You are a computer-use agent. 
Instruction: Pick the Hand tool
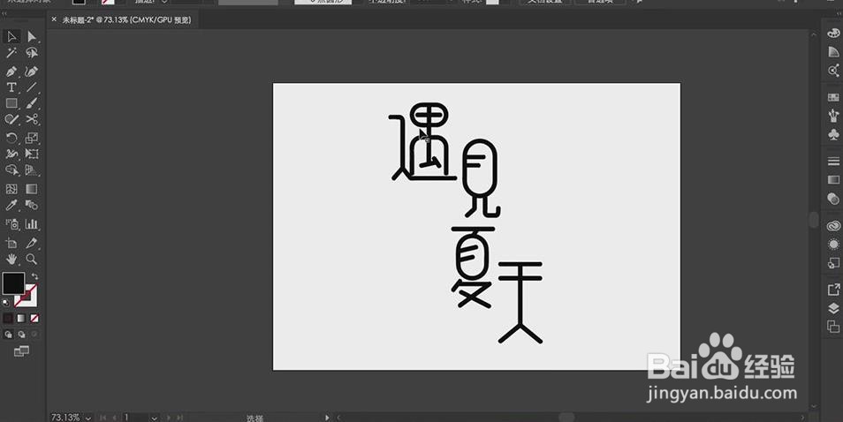coord(11,260)
